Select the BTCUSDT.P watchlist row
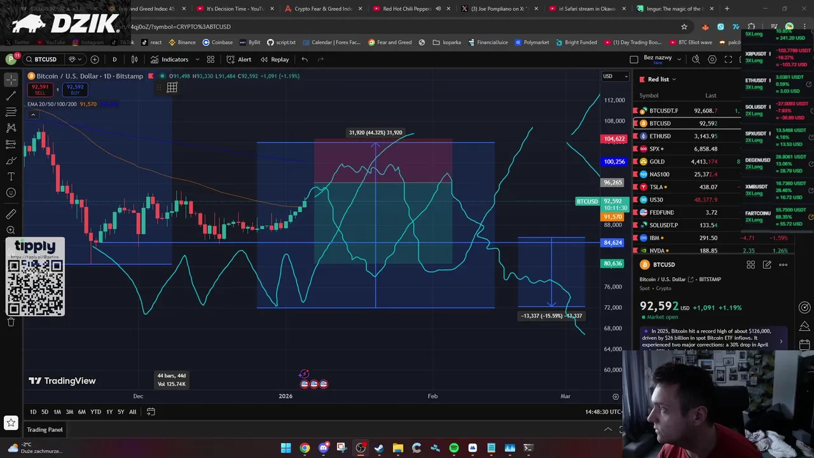The width and height of the screenshot is (814, 458). (x=687, y=111)
